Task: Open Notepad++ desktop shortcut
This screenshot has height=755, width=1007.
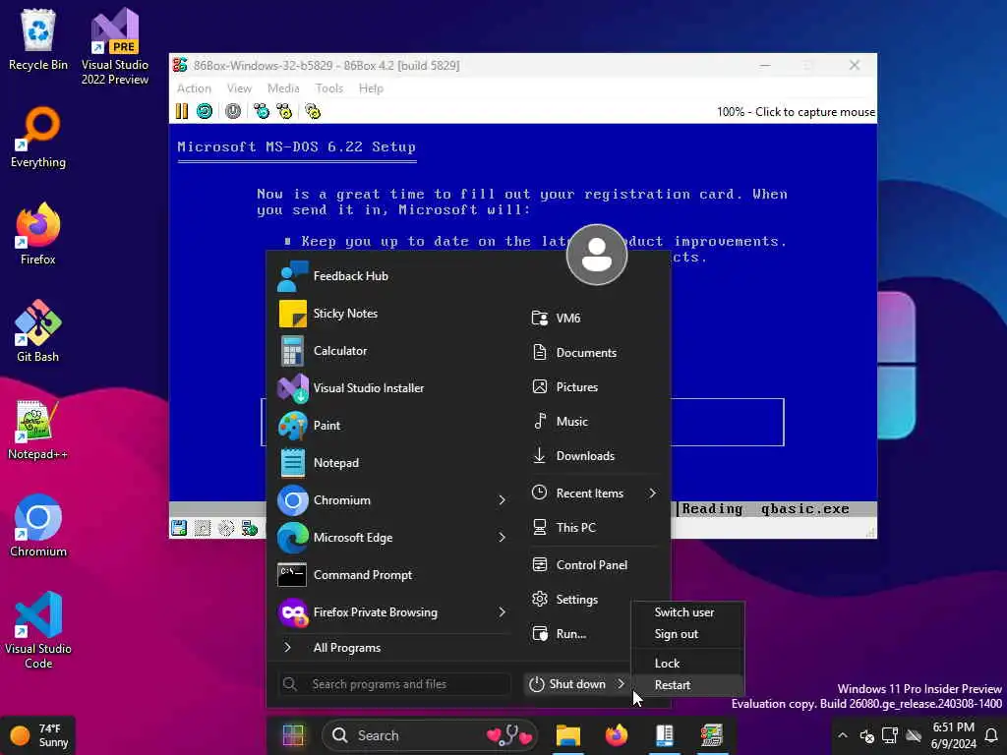Action: (x=38, y=430)
